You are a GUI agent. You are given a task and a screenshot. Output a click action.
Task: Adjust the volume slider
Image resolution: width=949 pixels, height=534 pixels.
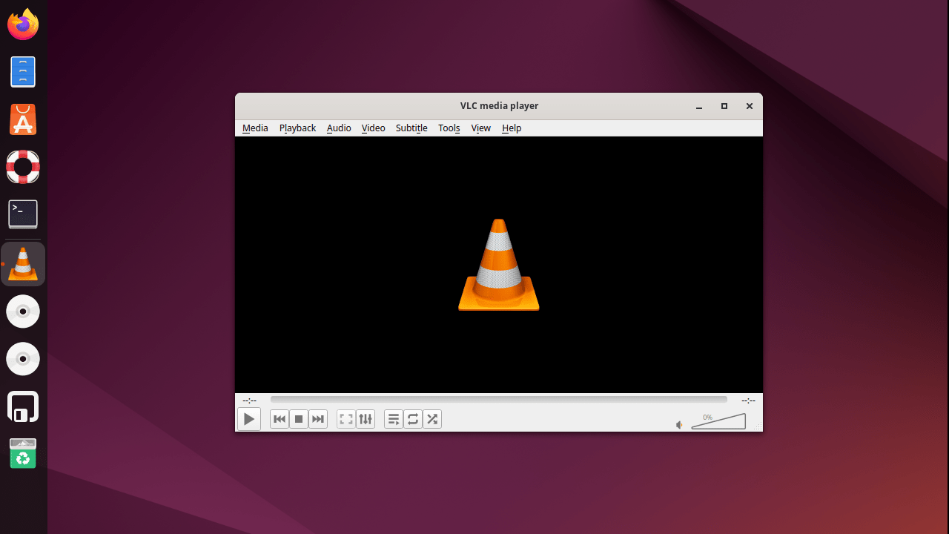718,421
